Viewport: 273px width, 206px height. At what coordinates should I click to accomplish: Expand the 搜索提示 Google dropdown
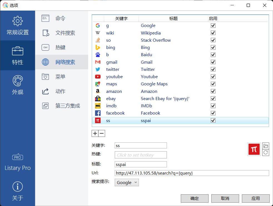127,182
